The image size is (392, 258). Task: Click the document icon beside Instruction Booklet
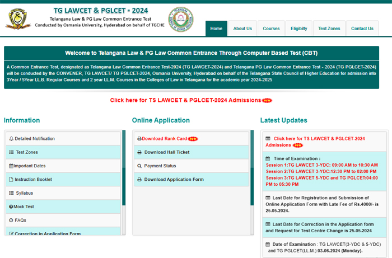click(11, 179)
